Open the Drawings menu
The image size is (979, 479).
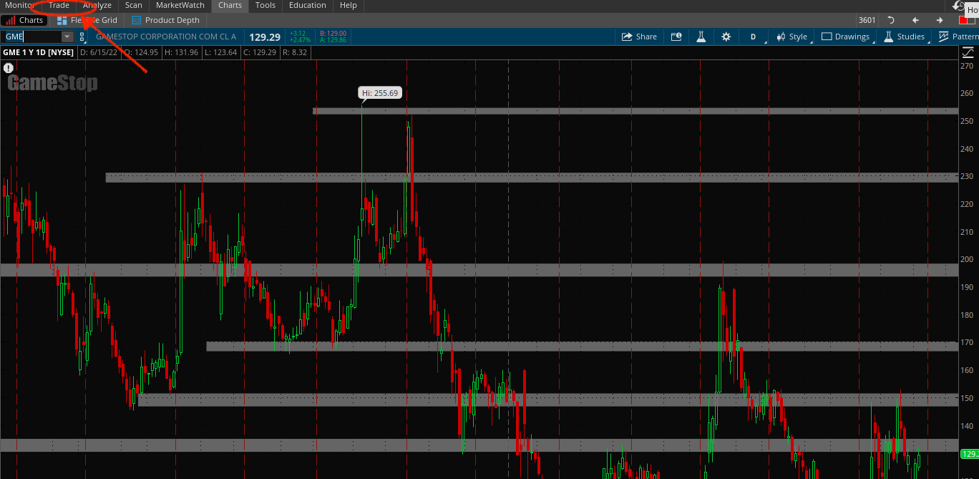coord(845,37)
